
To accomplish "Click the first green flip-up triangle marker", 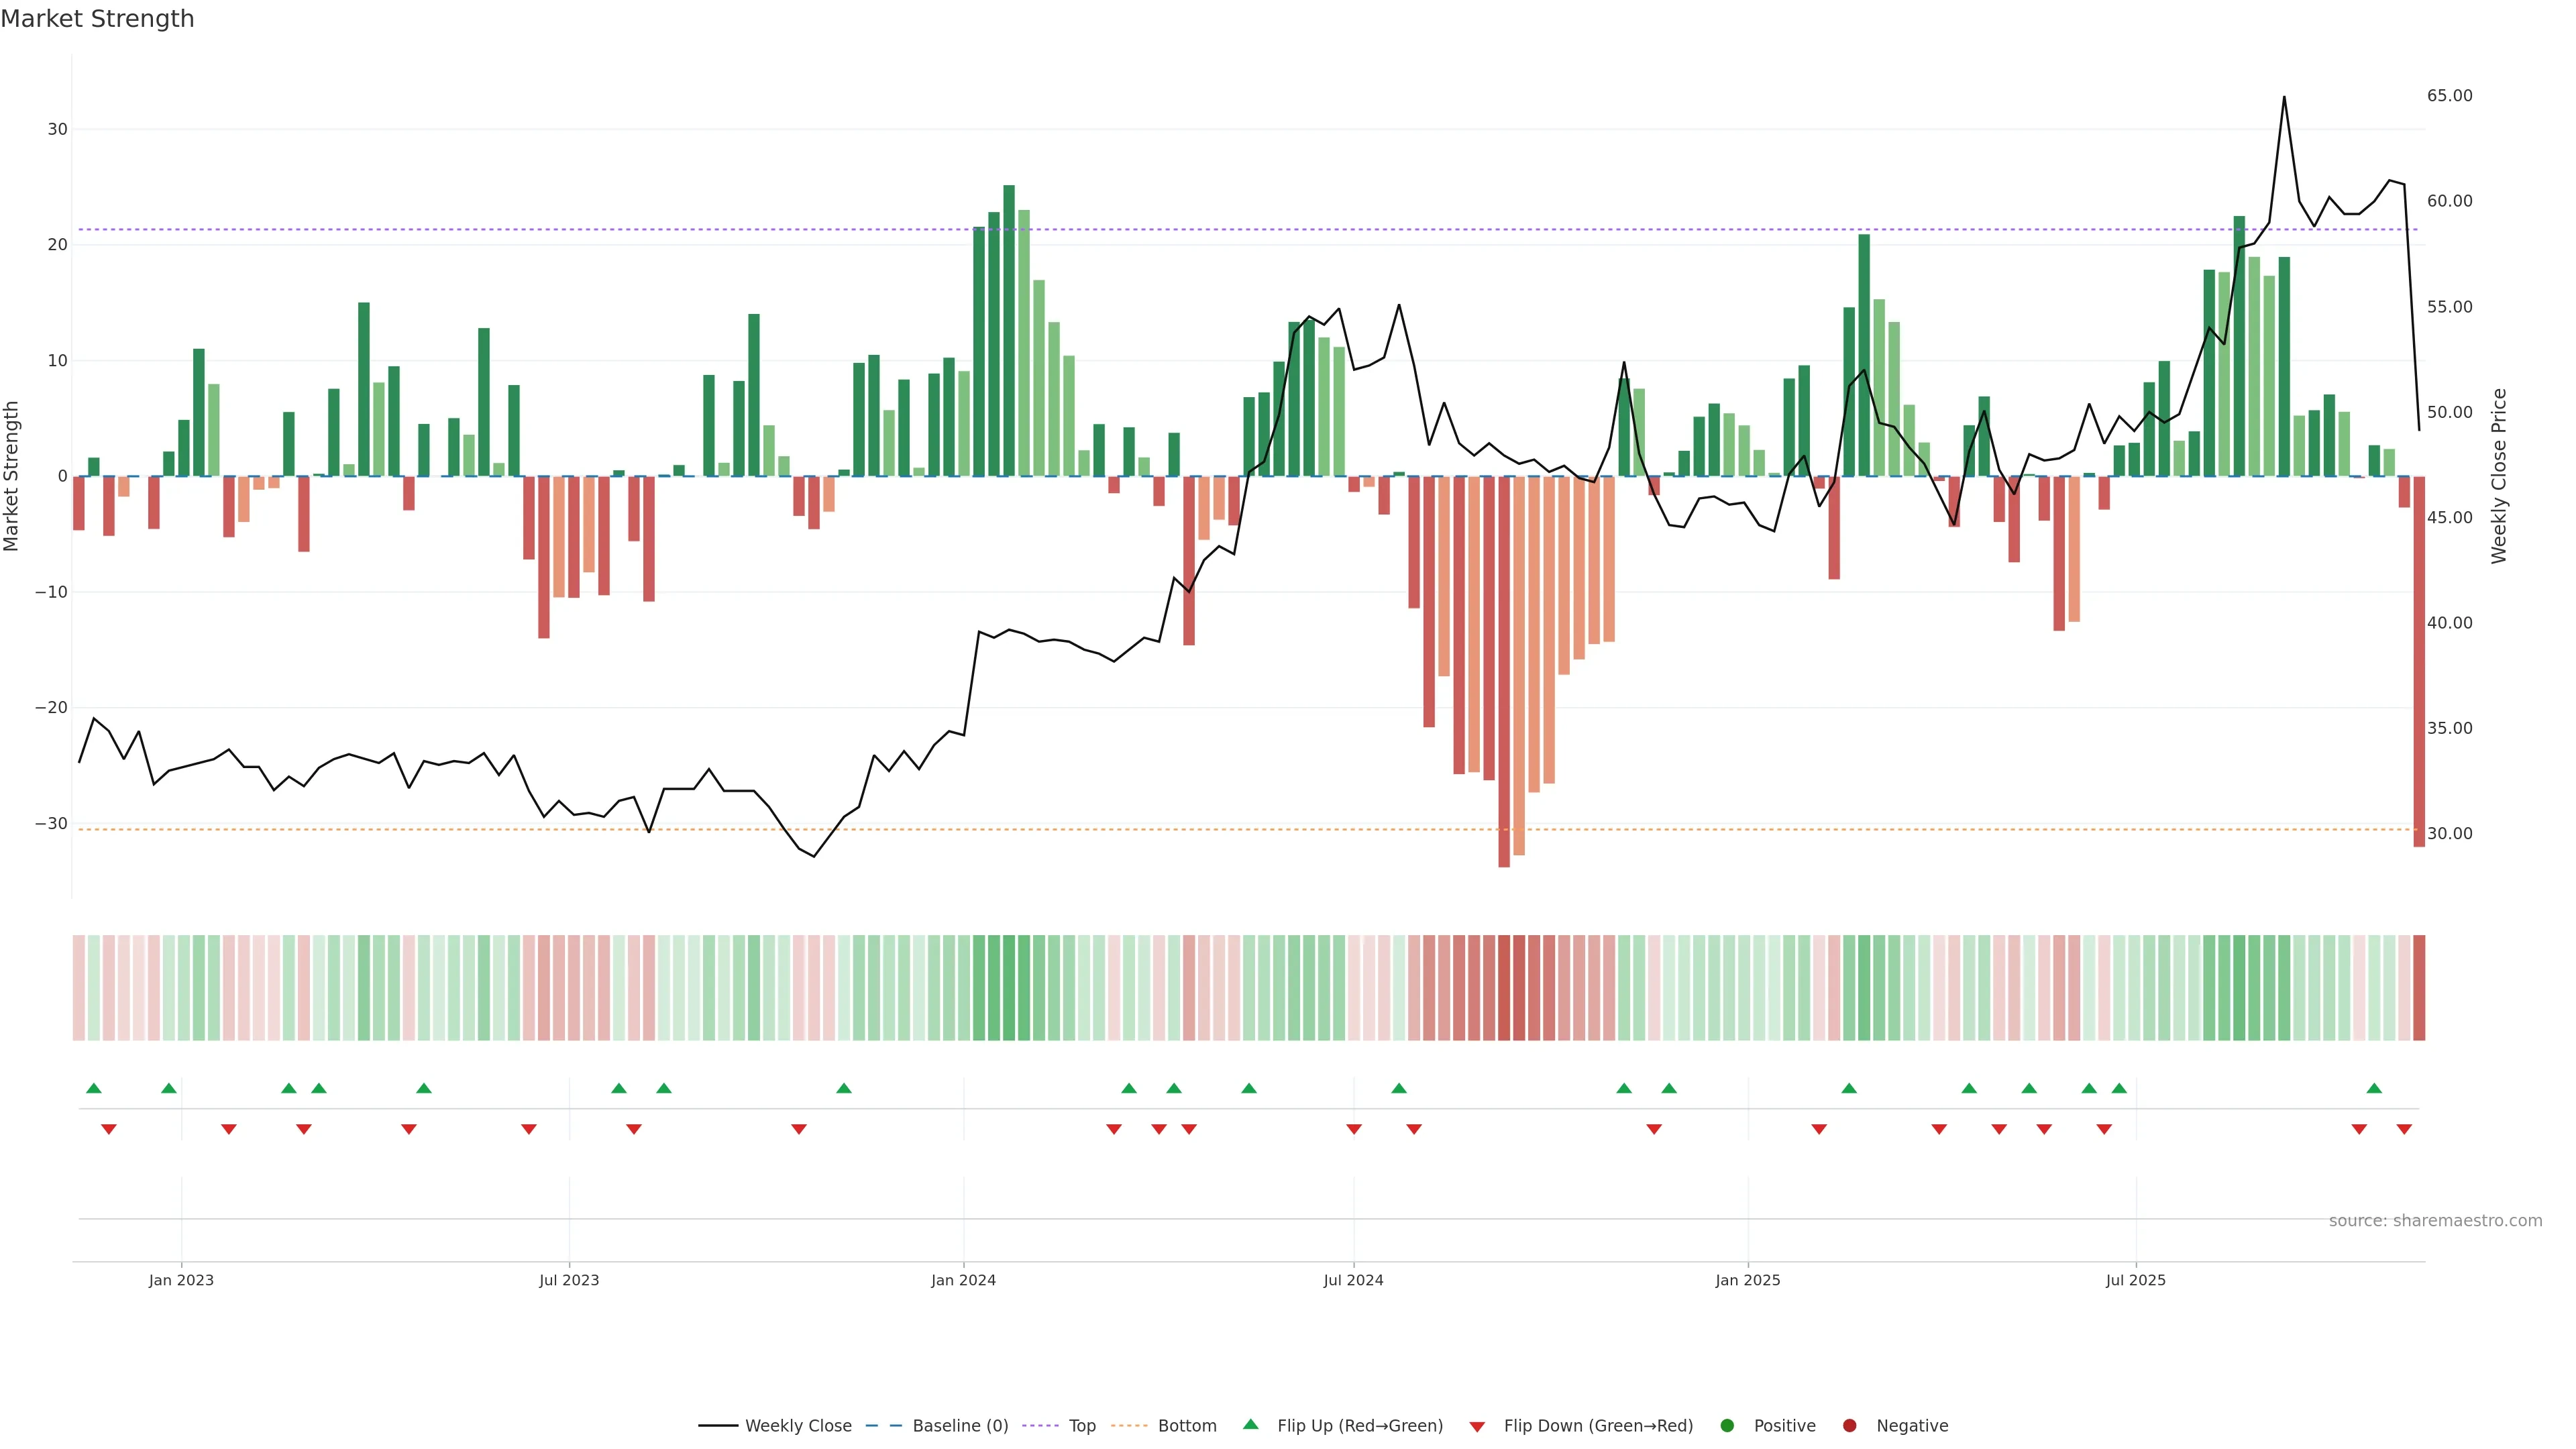I will [x=94, y=1088].
